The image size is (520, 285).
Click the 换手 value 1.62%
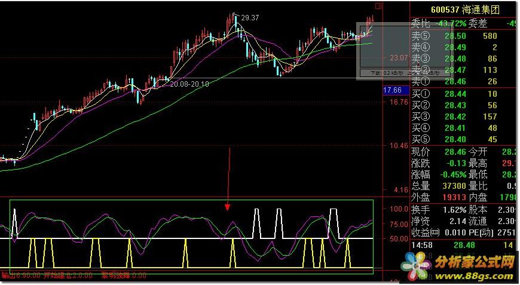coord(455,210)
